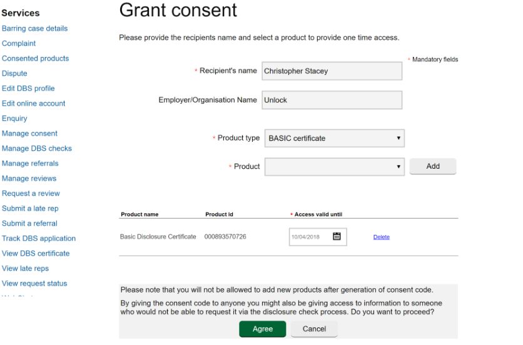523x345 pixels.
Task: Open the Complaint service link
Action: coord(19,43)
